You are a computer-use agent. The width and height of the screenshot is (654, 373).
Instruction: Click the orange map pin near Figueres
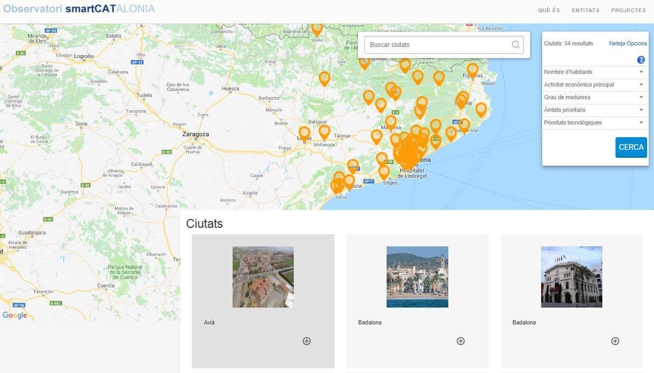coord(473,69)
